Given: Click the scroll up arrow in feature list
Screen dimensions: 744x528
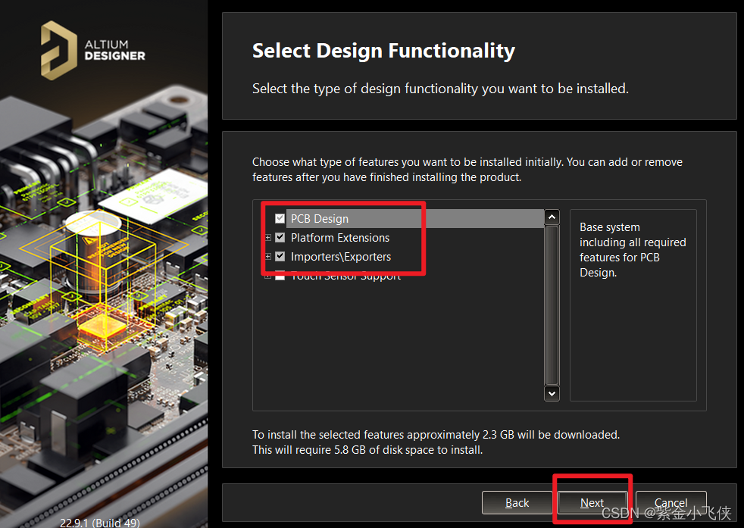Looking at the screenshot, I should (552, 217).
